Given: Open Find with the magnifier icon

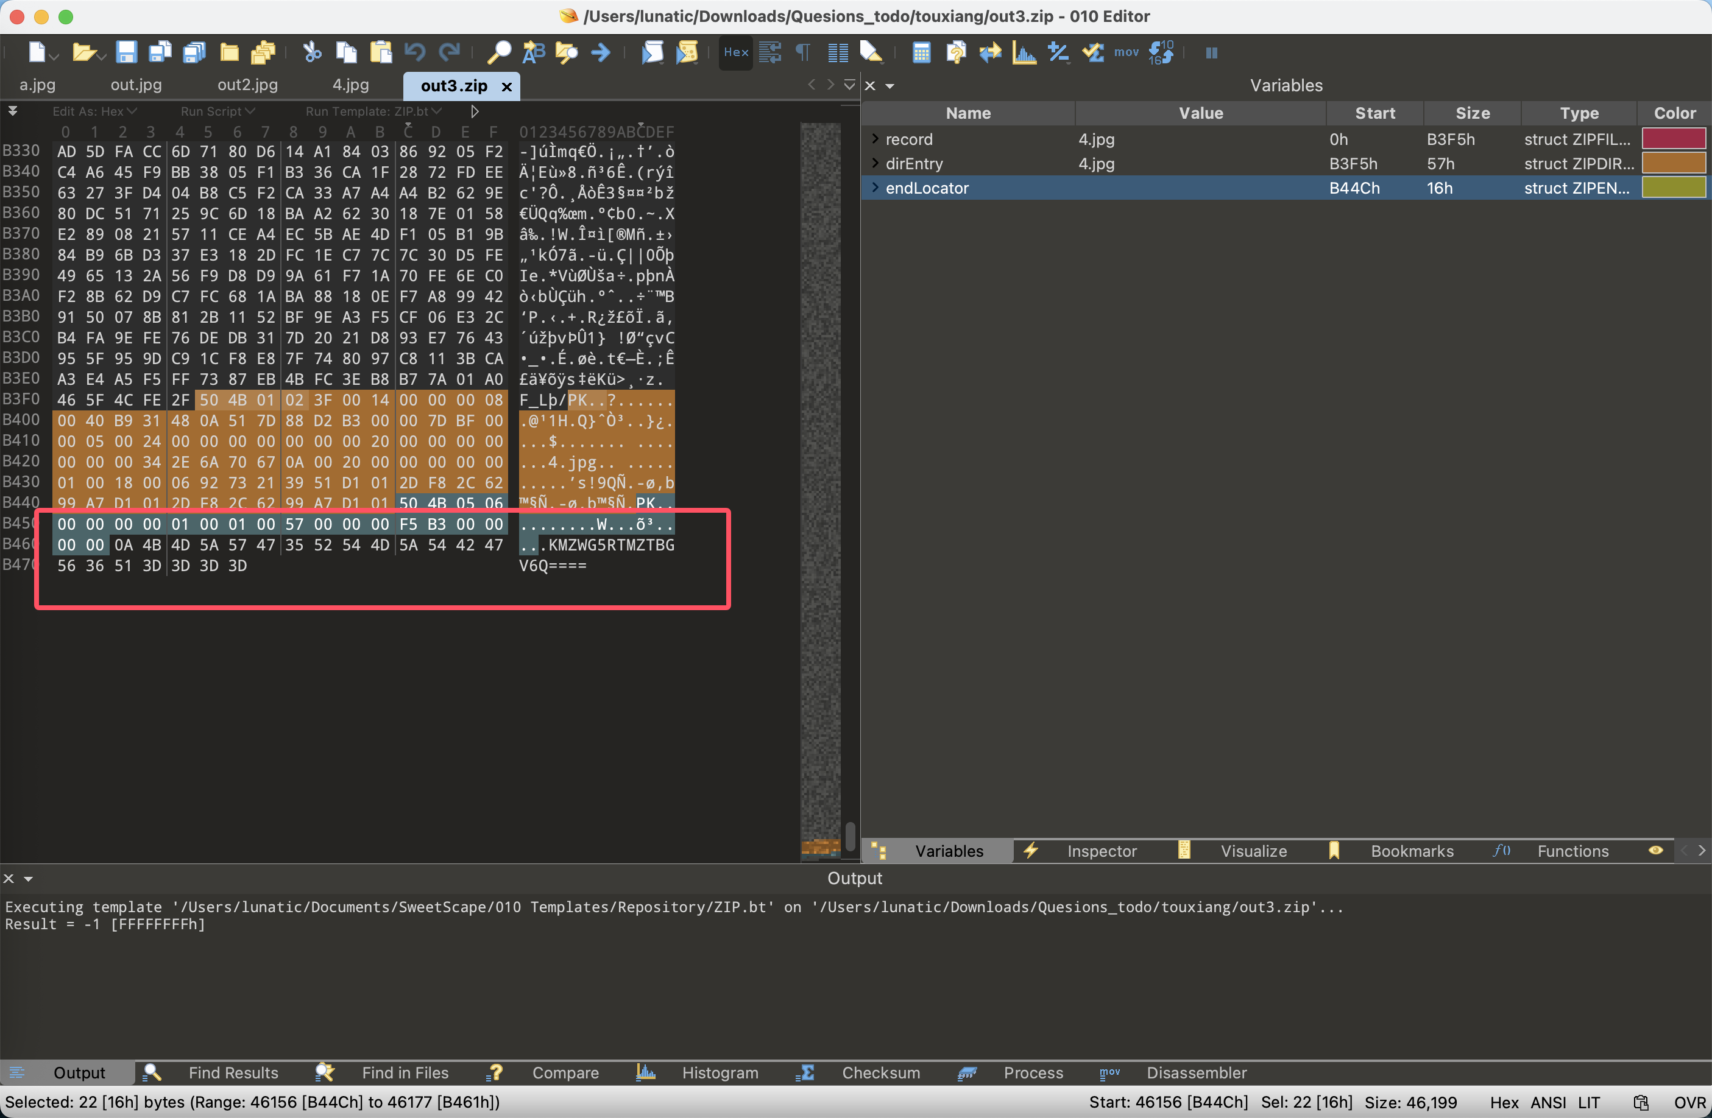Looking at the screenshot, I should pos(498,52).
